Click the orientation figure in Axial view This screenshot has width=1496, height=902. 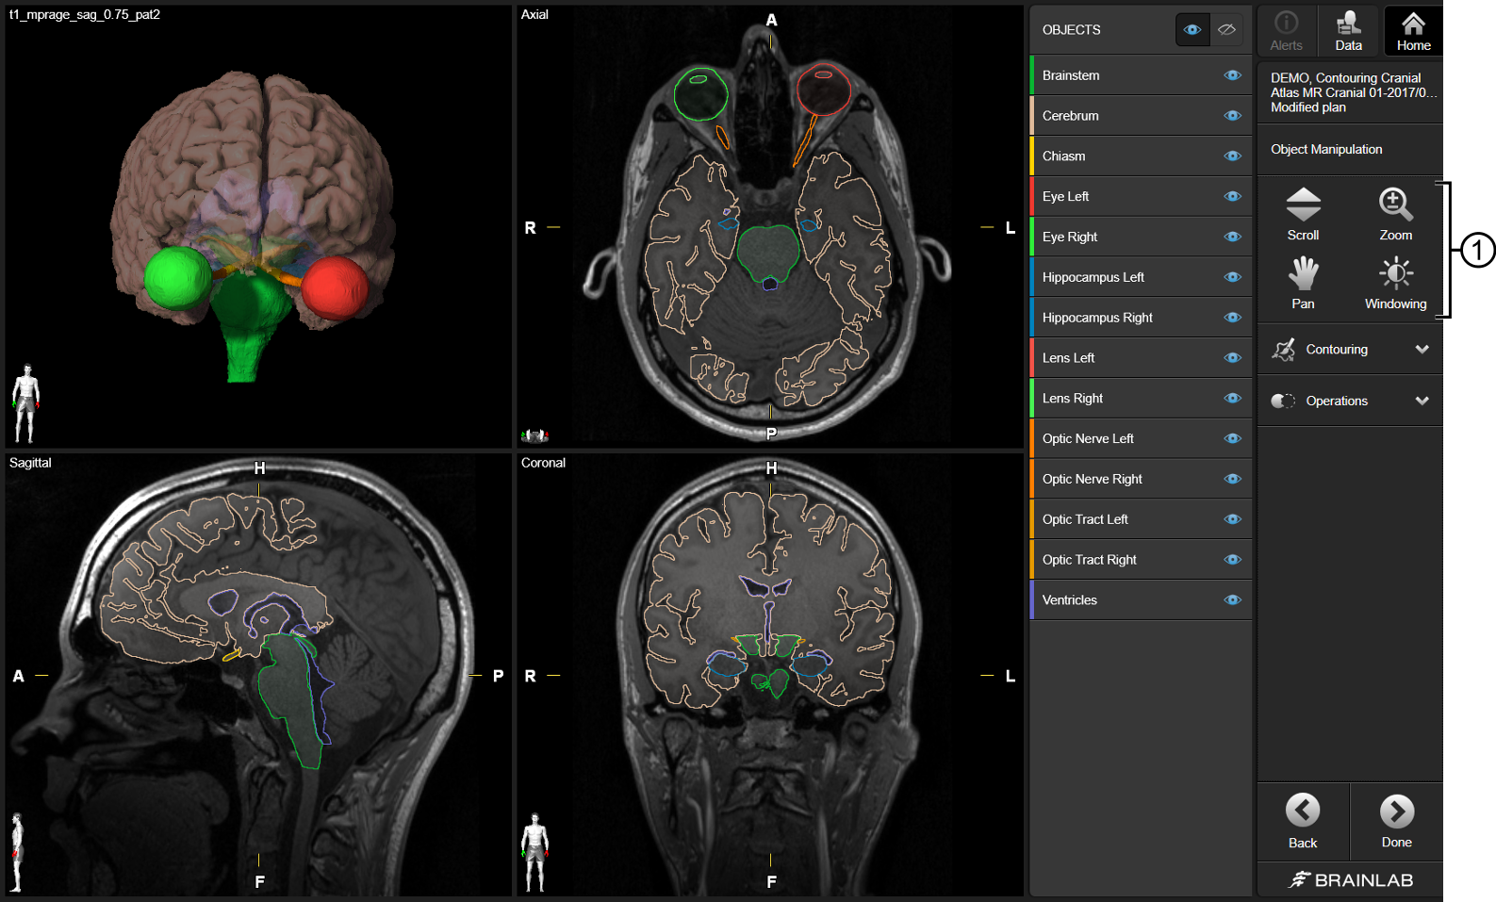pyautogui.click(x=534, y=435)
